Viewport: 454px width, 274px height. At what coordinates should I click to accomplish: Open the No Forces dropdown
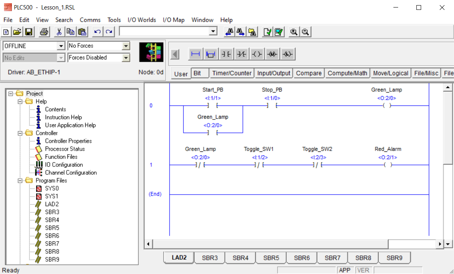(x=126, y=46)
